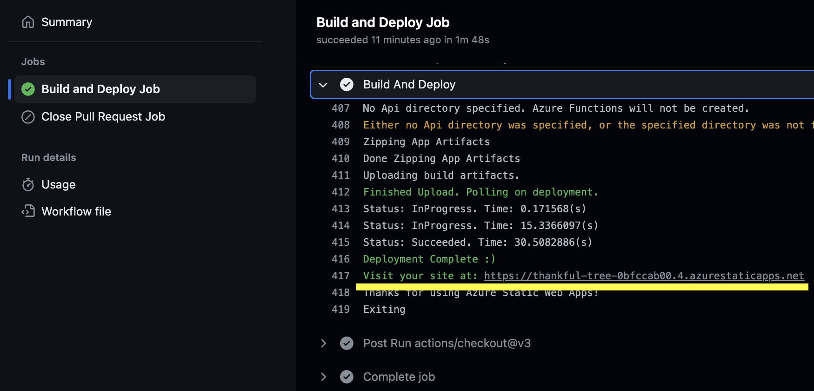Expand the Complete job step
Screen dimensions: 814x391
click(323, 377)
